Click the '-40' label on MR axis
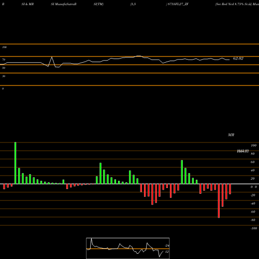The height and width of the screenshot is (259, 259). (253, 204)
